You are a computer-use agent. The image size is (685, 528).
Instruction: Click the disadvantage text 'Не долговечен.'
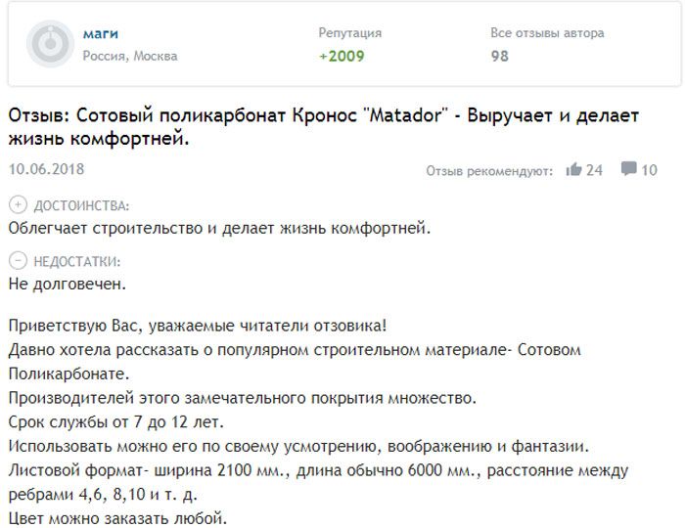click(67, 284)
